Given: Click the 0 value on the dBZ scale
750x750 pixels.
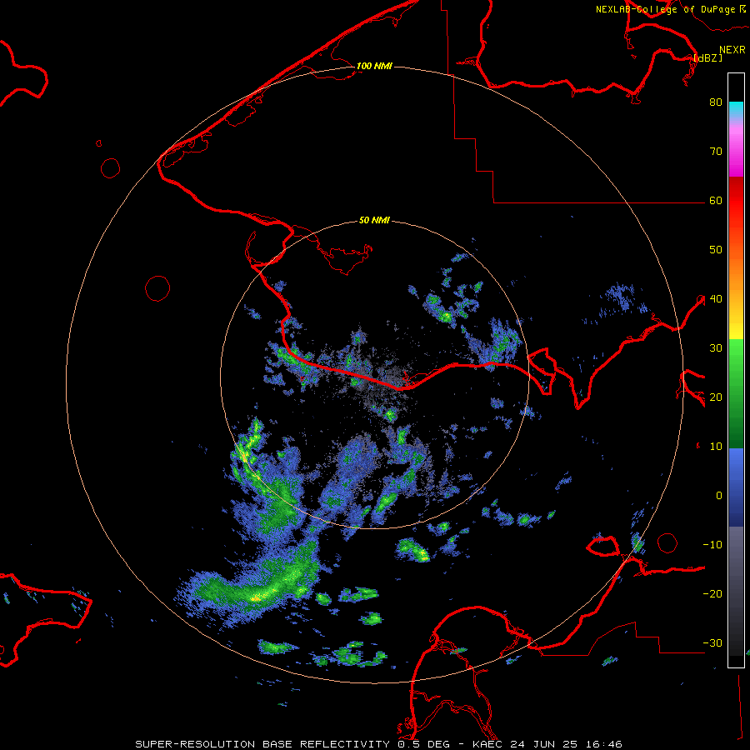Looking at the screenshot, I should pyautogui.click(x=719, y=496).
